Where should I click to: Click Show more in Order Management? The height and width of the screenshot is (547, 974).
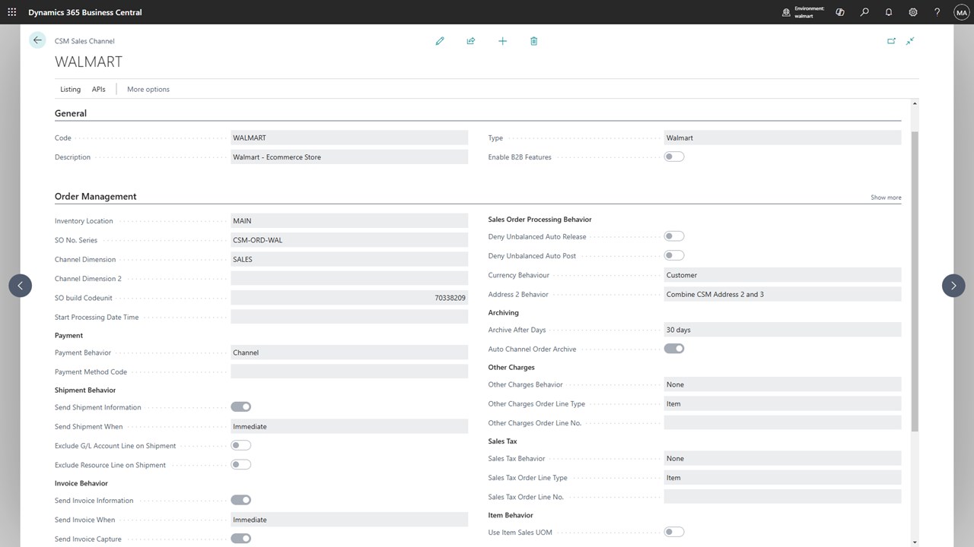click(886, 198)
